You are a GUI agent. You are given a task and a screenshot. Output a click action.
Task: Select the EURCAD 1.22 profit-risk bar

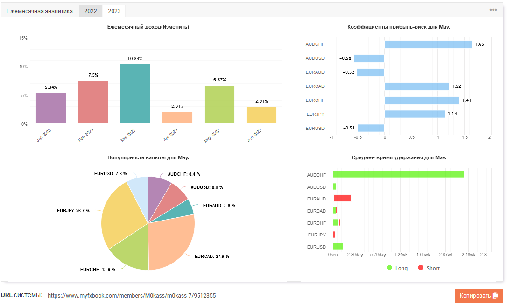point(417,86)
